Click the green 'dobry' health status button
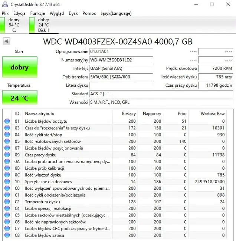The height and width of the screenshot is (241, 236). (20, 67)
